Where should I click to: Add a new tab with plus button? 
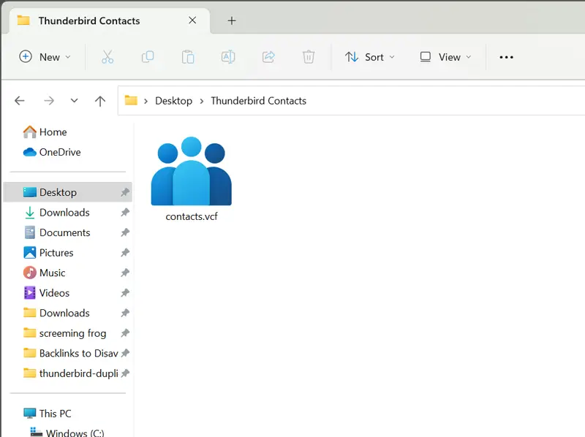pyautogui.click(x=232, y=20)
